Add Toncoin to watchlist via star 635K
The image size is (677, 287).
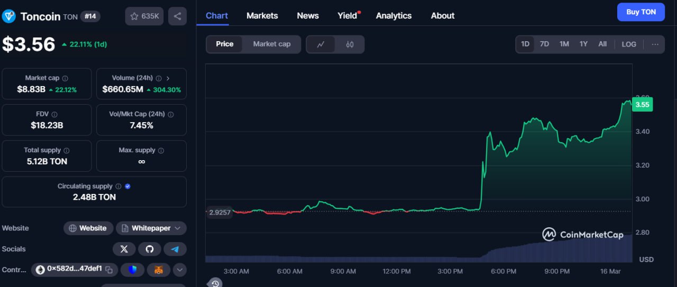[144, 16]
